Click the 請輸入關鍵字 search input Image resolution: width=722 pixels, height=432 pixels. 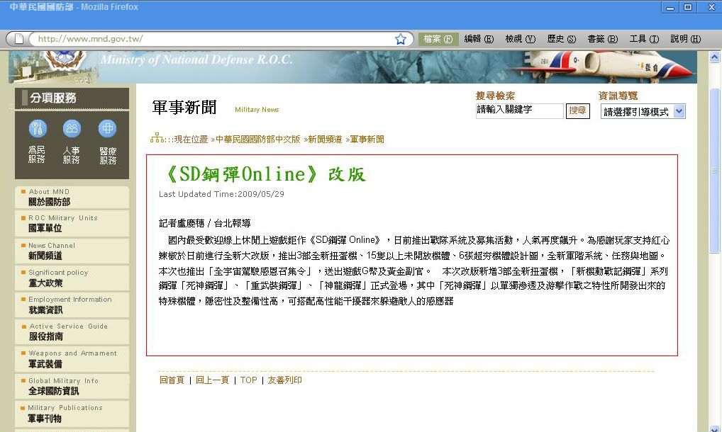519,110
